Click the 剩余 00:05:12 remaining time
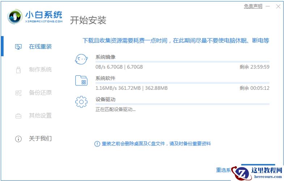 pos(254,88)
